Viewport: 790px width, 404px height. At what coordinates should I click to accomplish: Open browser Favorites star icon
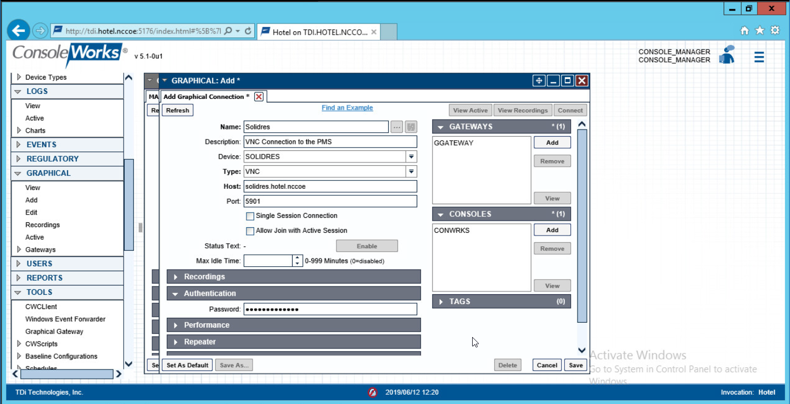[x=760, y=31]
